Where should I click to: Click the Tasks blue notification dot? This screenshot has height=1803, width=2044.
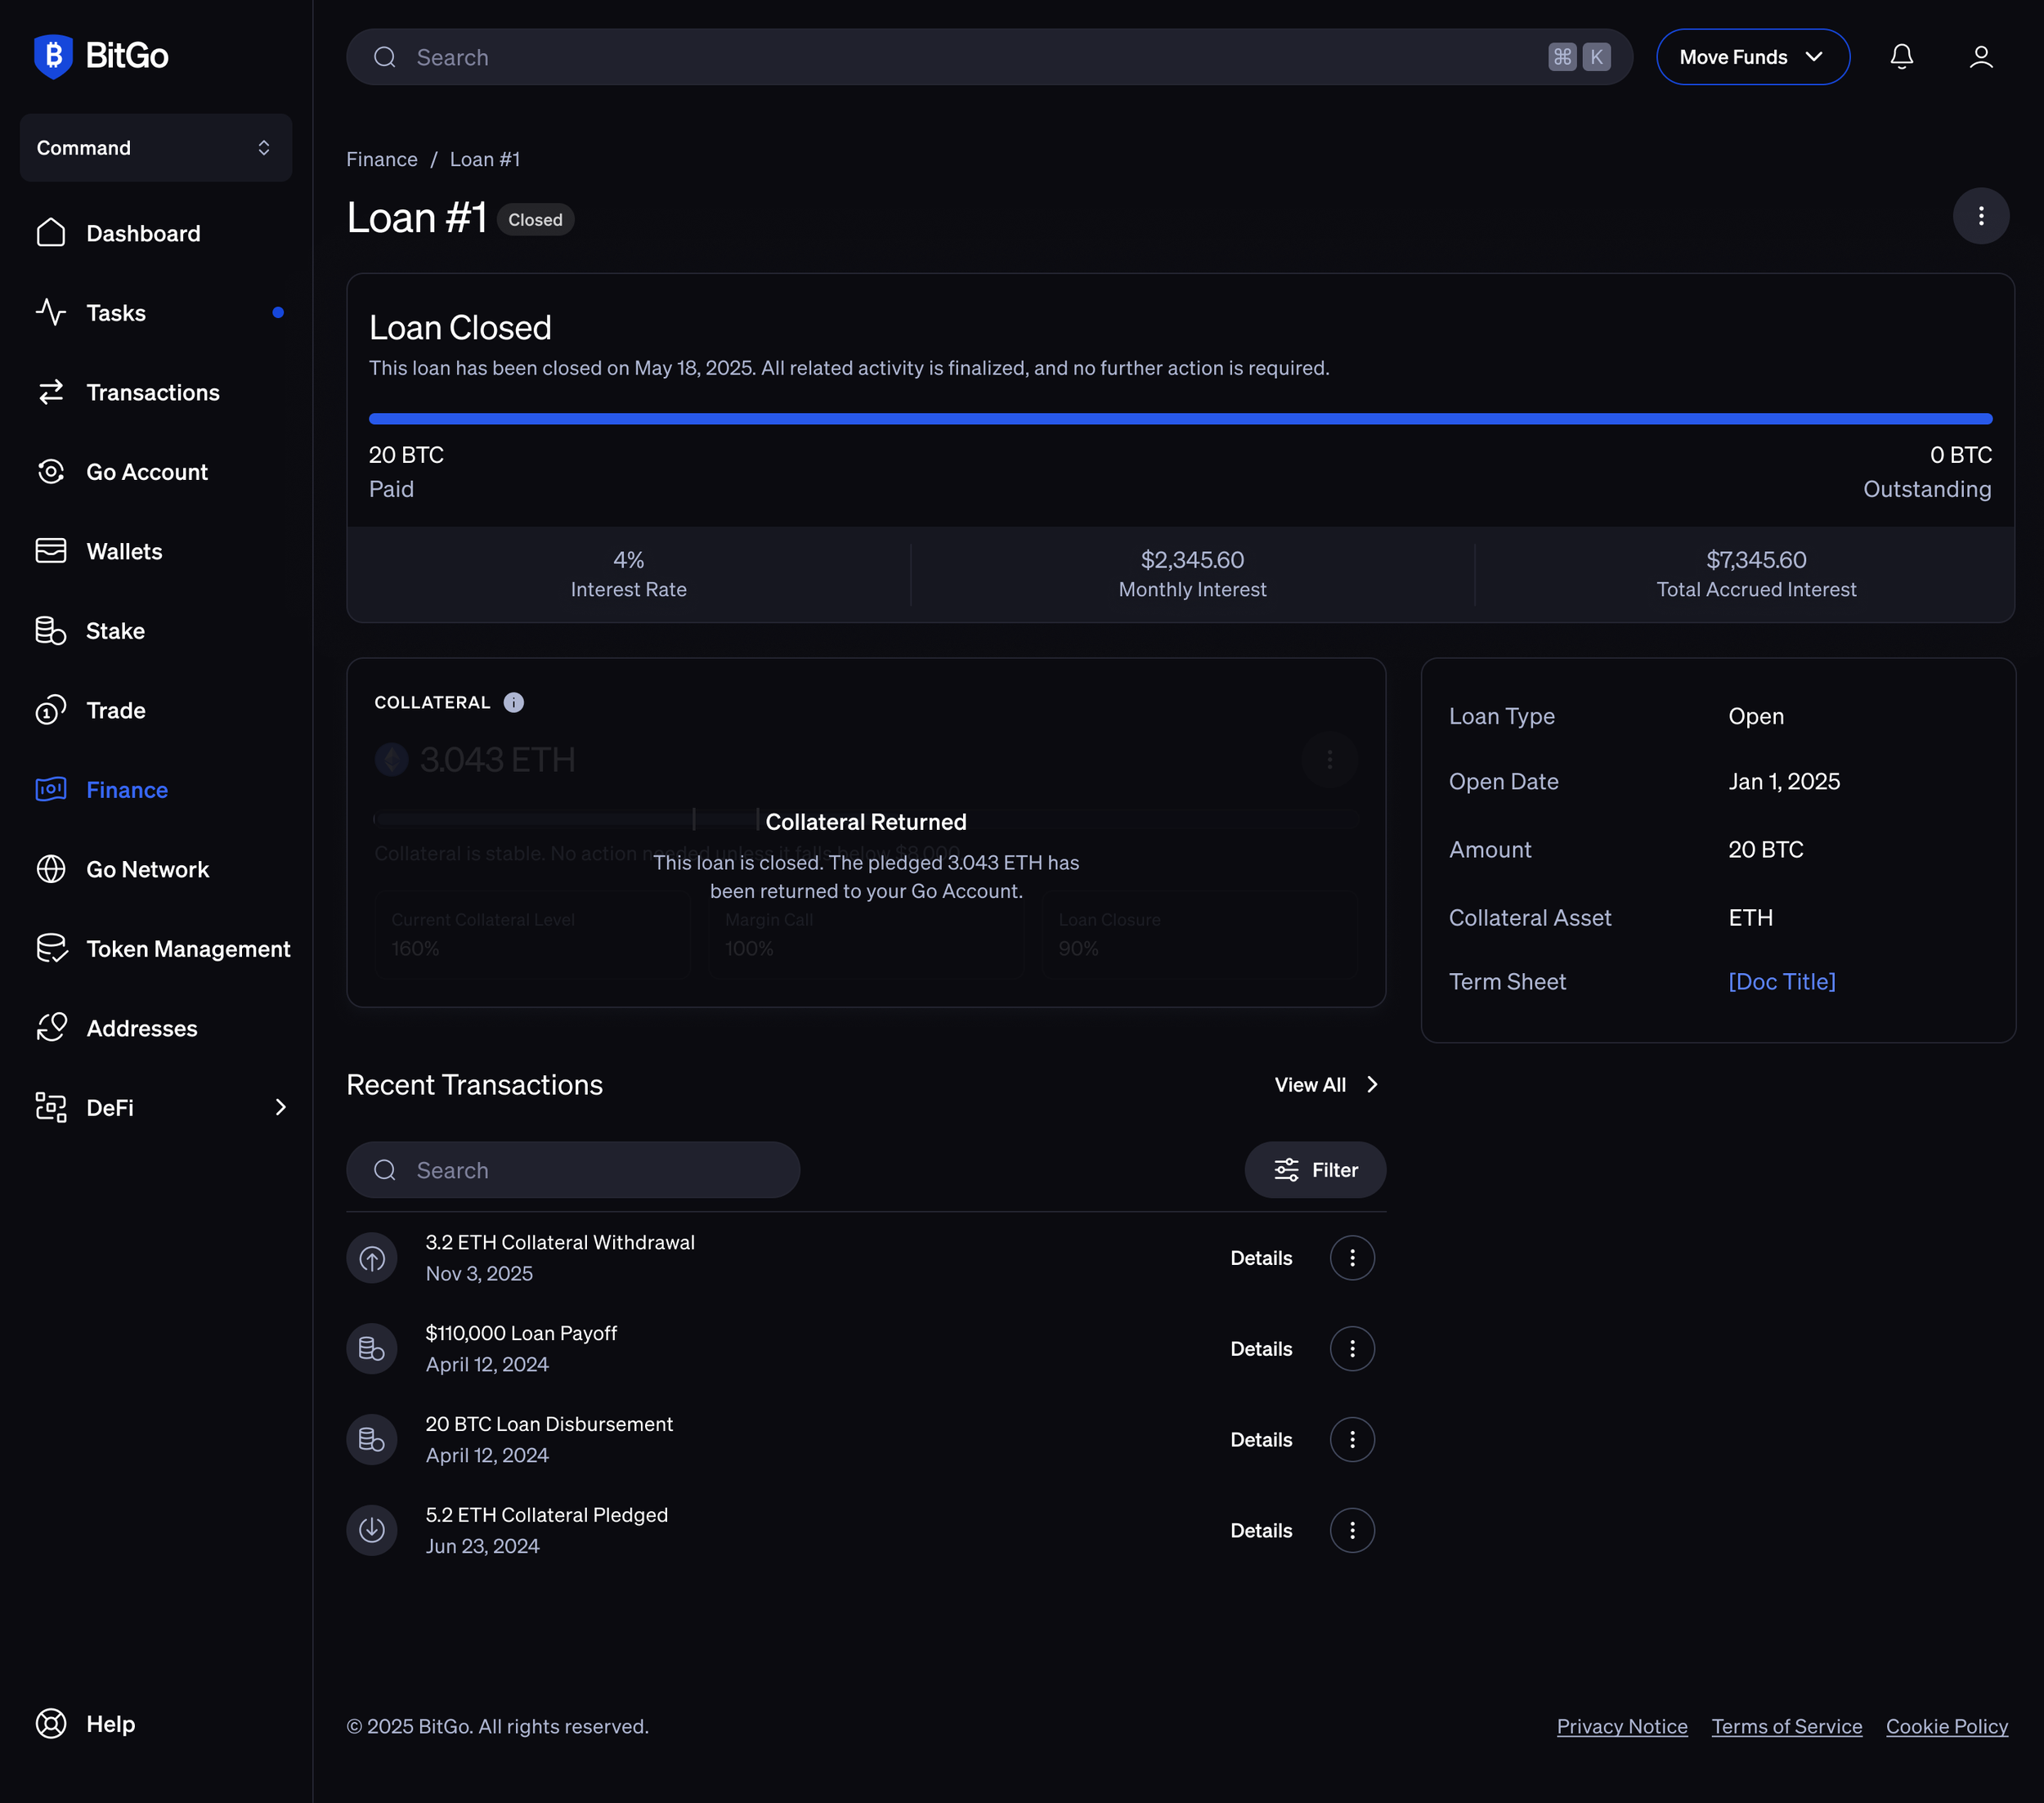[278, 312]
